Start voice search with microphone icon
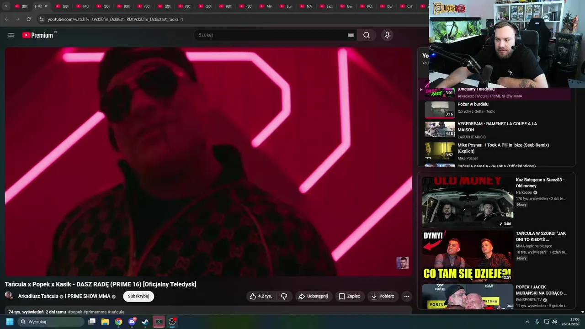The image size is (585, 329). point(387,35)
